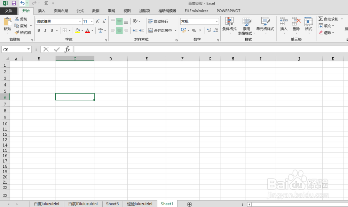
Task: Toggle align text left
Action: point(113,30)
